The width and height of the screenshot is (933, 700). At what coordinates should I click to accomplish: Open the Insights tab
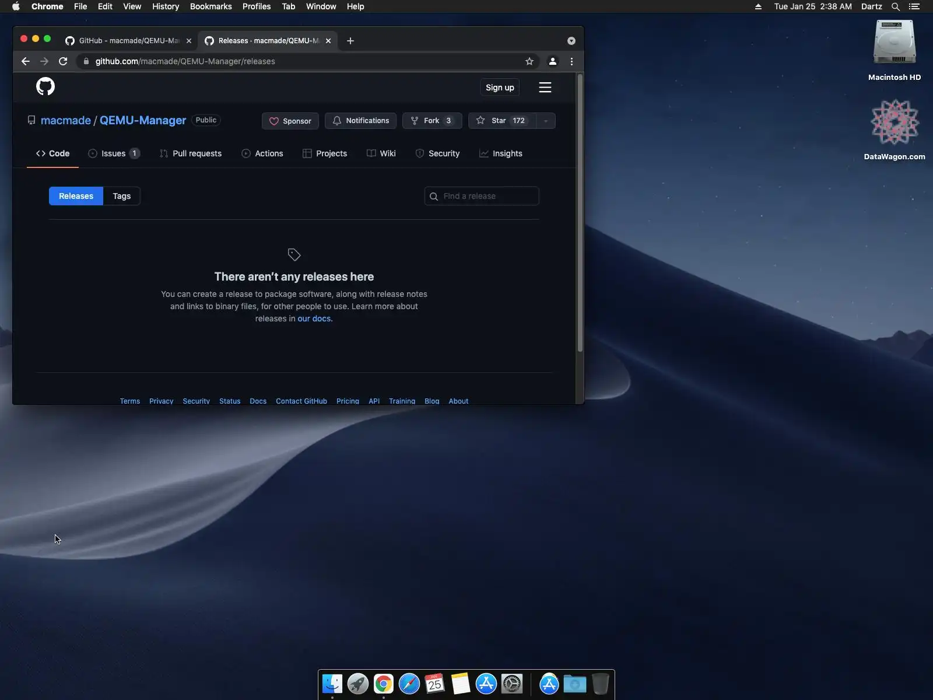501,153
